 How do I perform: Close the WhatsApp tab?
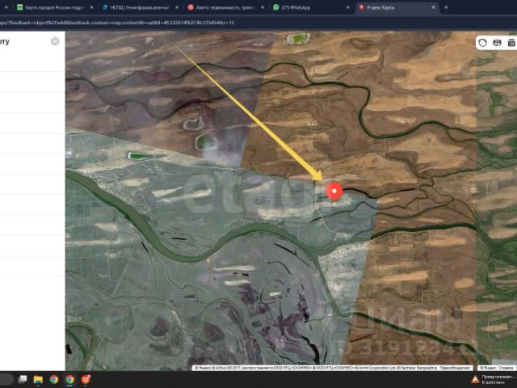pyautogui.click(x=348, y=7)
